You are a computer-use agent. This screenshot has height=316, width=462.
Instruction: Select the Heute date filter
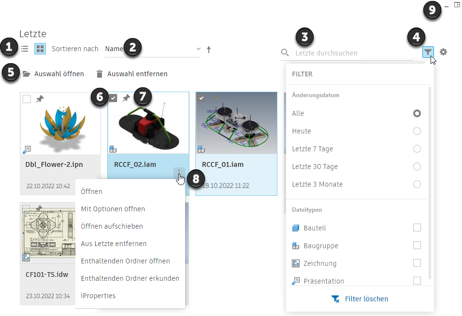coord(417,131)
